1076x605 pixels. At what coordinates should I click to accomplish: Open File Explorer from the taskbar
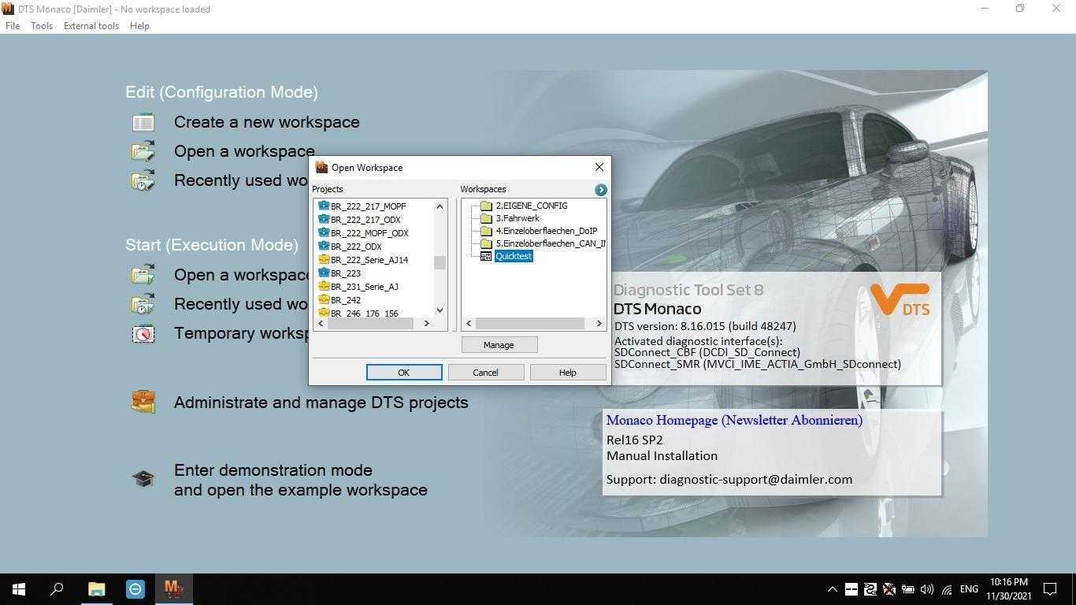click(96, 588)
